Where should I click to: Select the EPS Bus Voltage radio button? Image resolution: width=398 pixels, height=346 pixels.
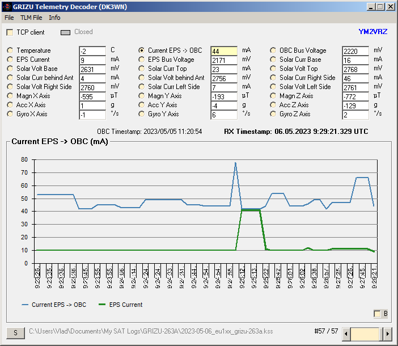click(141, 60)
